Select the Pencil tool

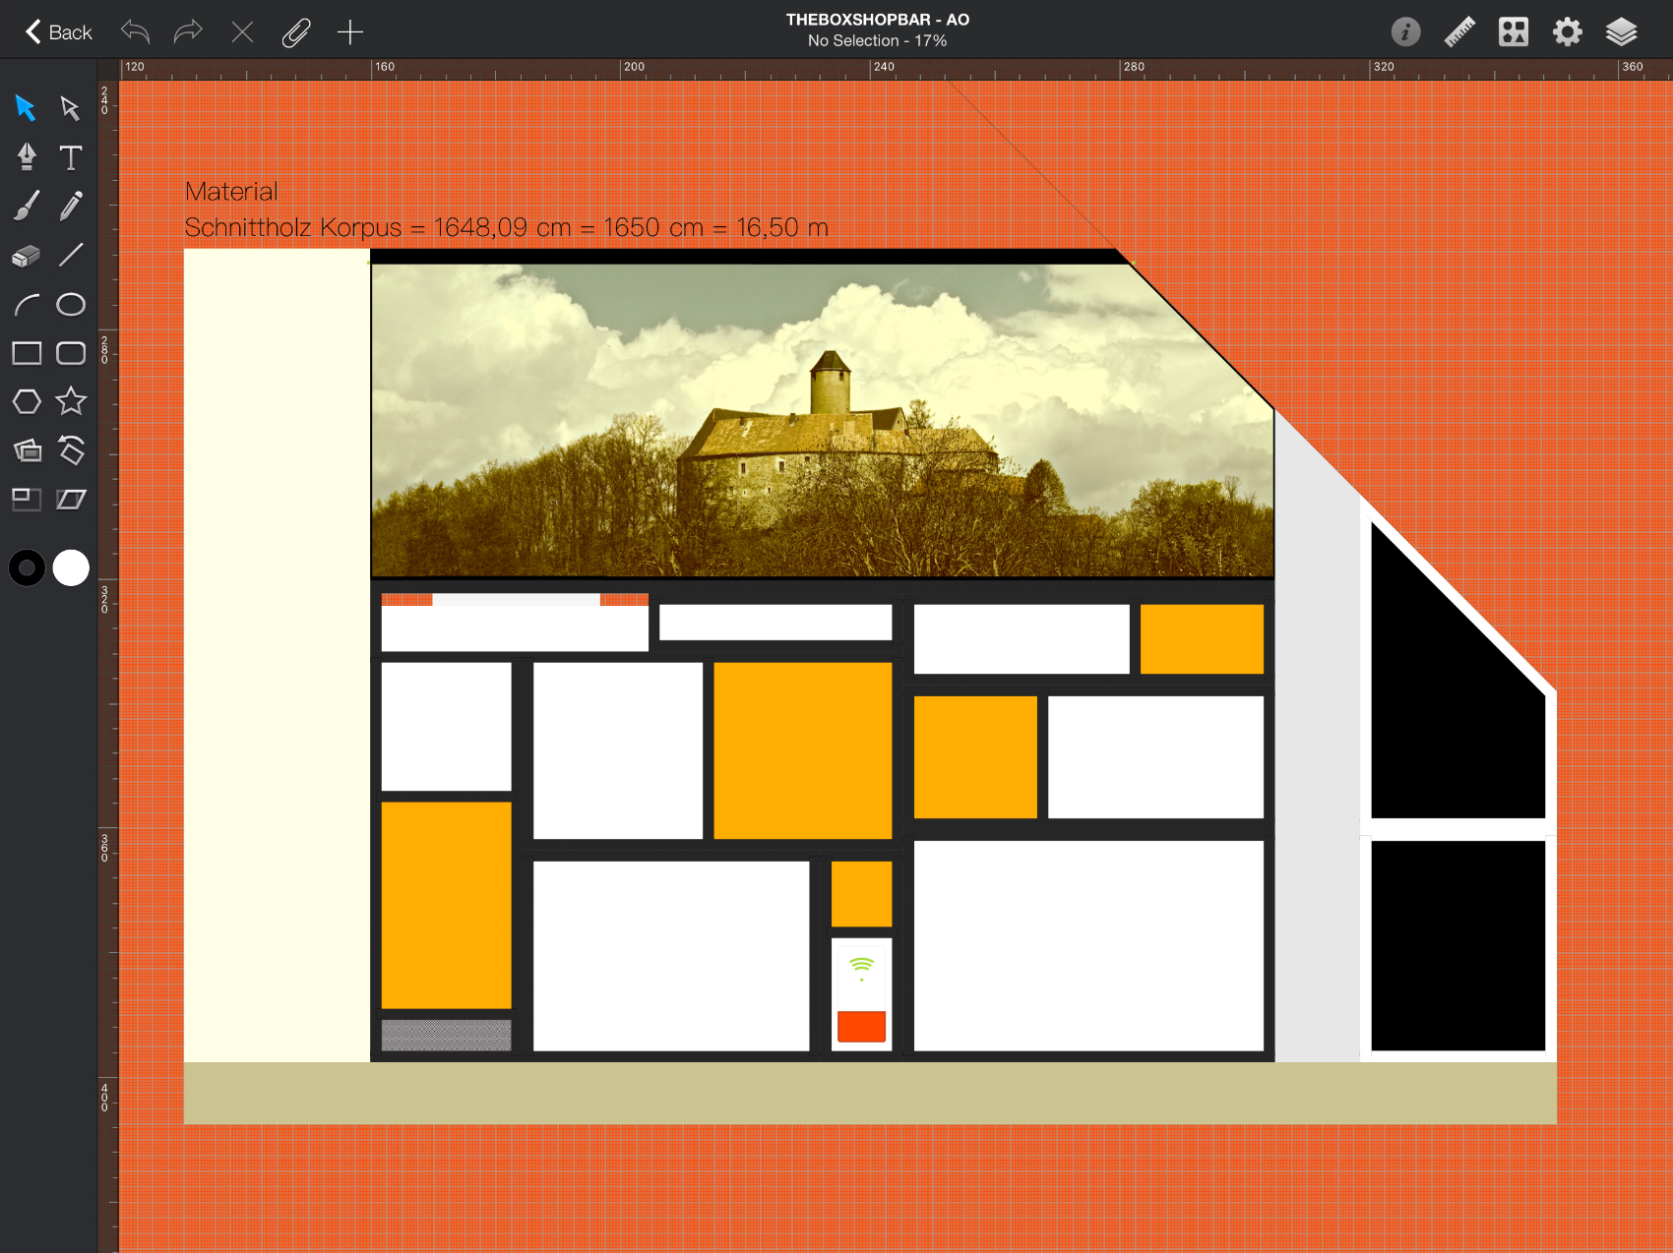coord(71,206)
